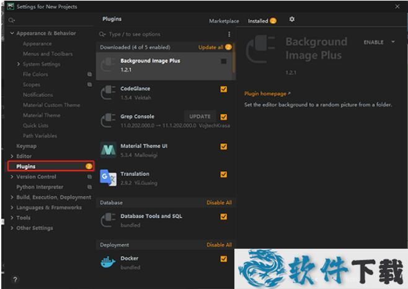Uncheck the Material Theme UI plugin
The image size is (408, 289).
[223, 146]
